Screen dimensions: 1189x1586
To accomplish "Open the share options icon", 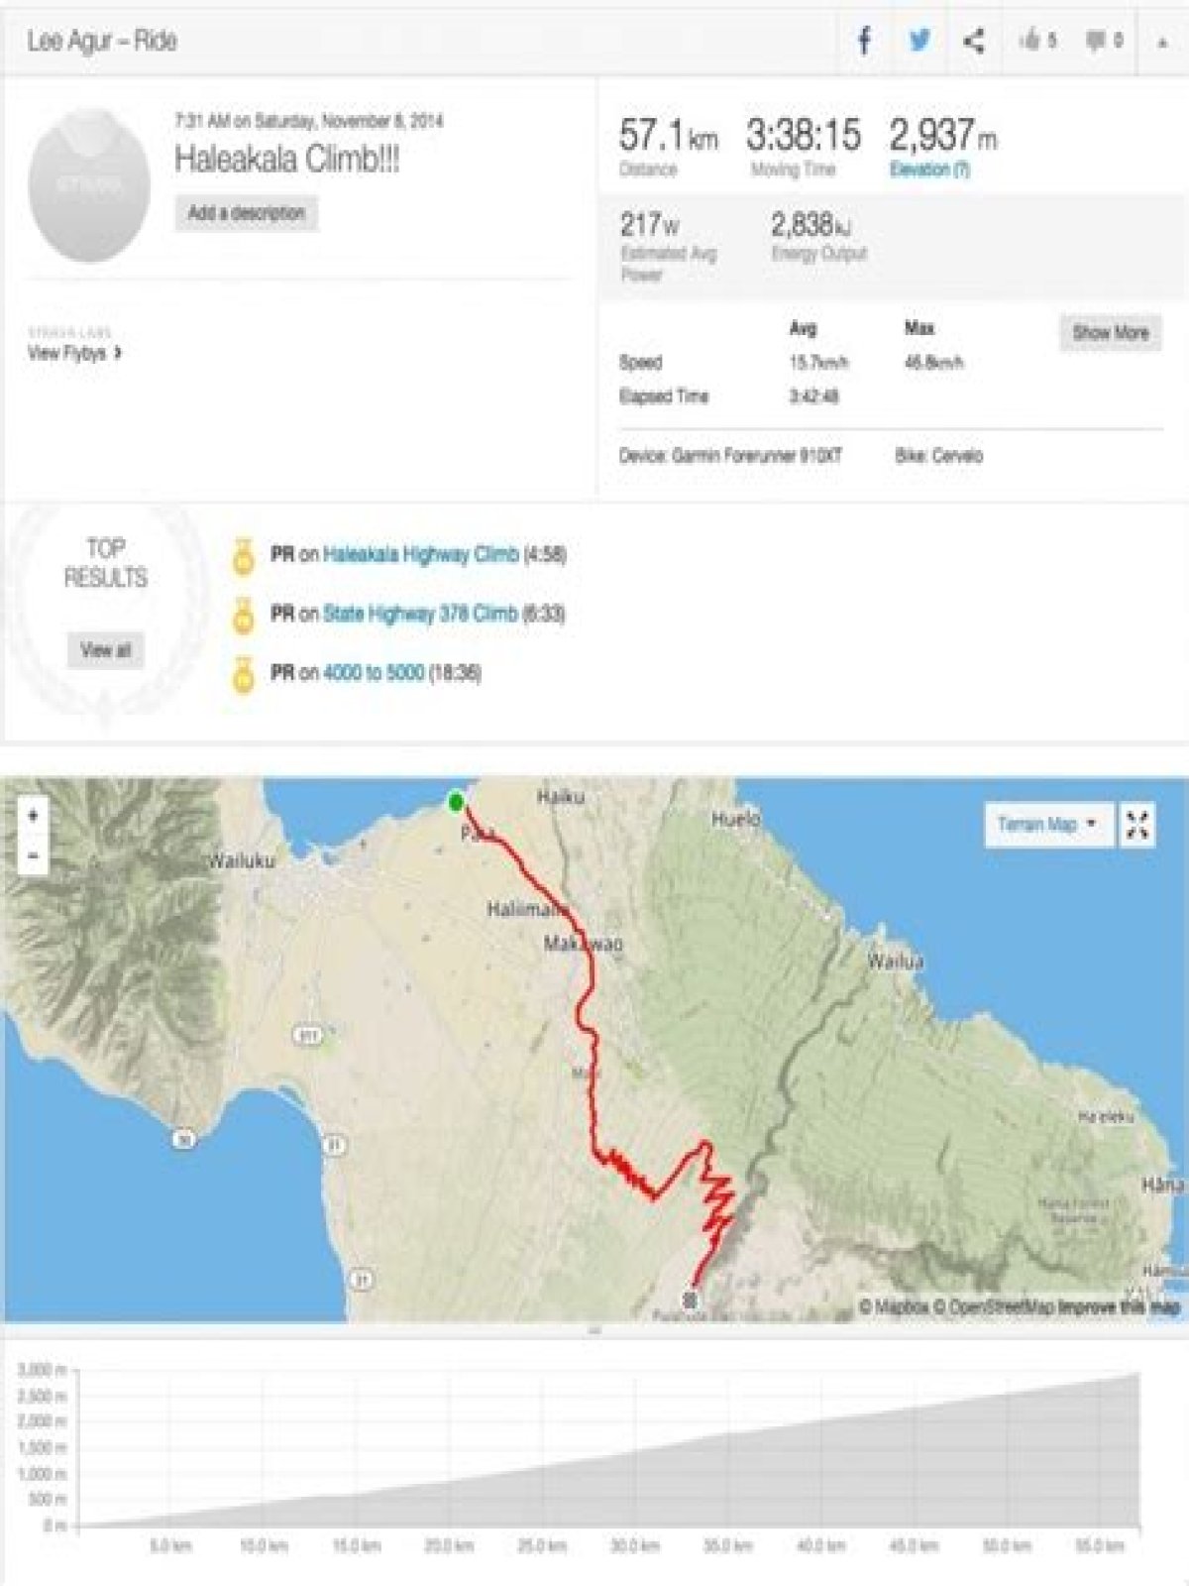I will (x=974, y=41).
